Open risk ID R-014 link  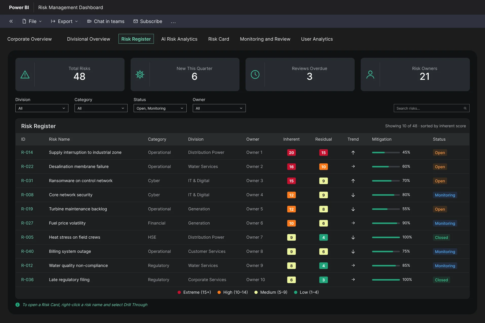(27, 152)
